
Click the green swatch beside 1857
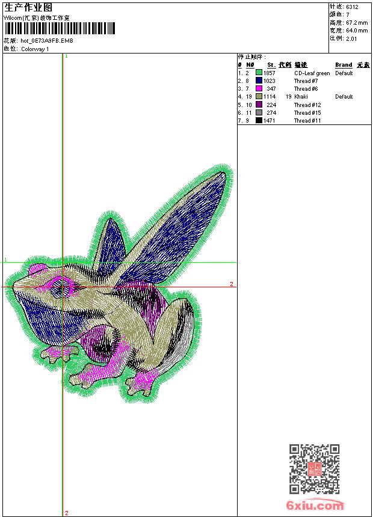click(x=259, y=73)
